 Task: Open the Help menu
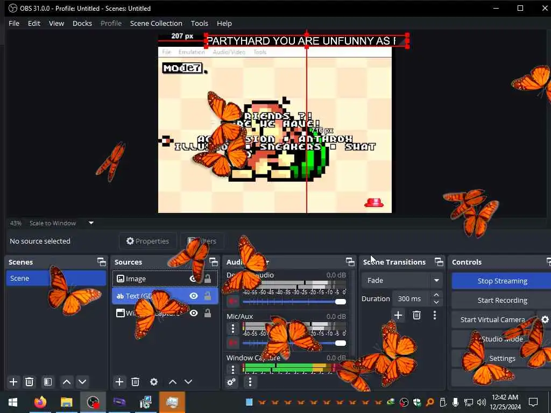(x=224, y=23)
